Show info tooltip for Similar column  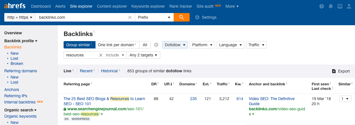(352, 83)
